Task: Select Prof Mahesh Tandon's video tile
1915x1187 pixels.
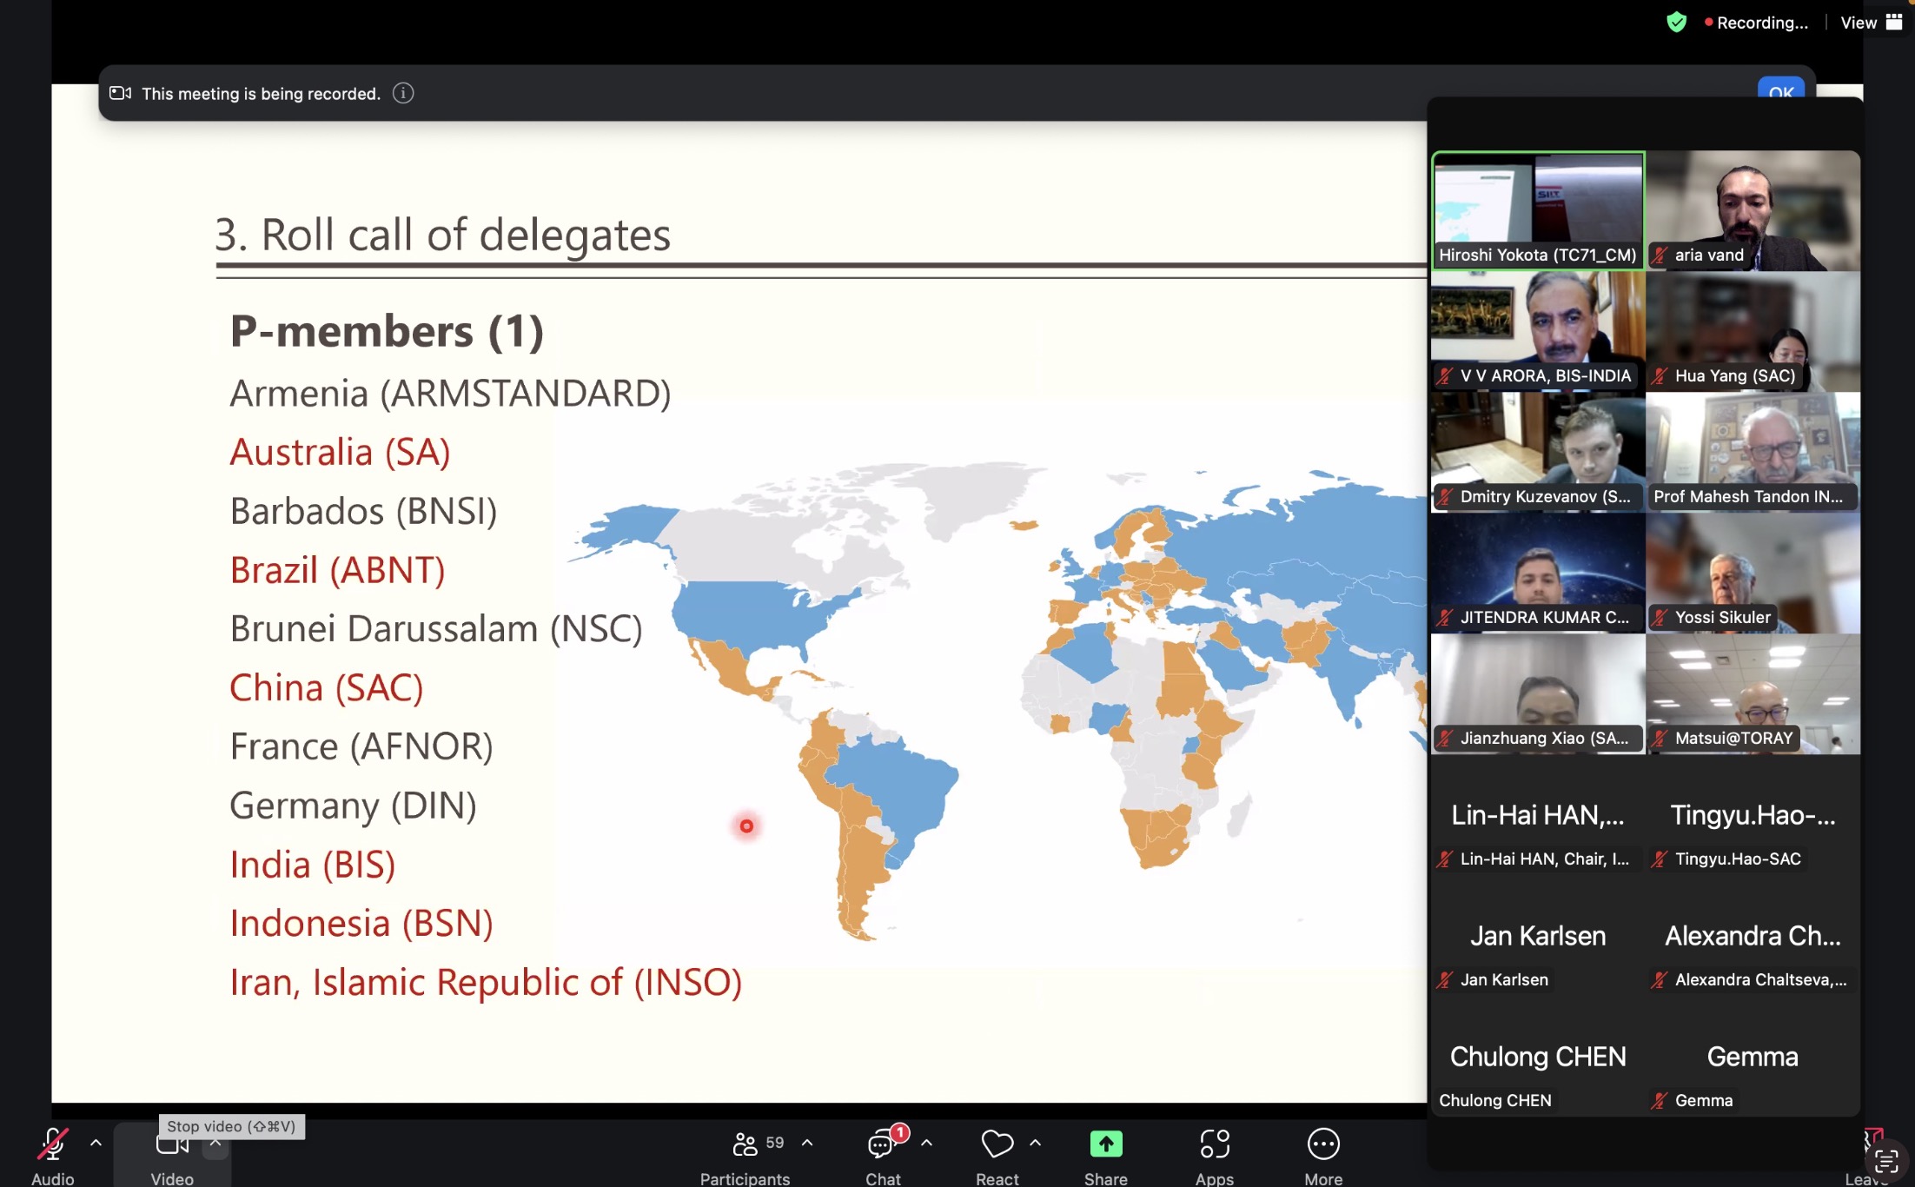Action: pos(1753,450)
